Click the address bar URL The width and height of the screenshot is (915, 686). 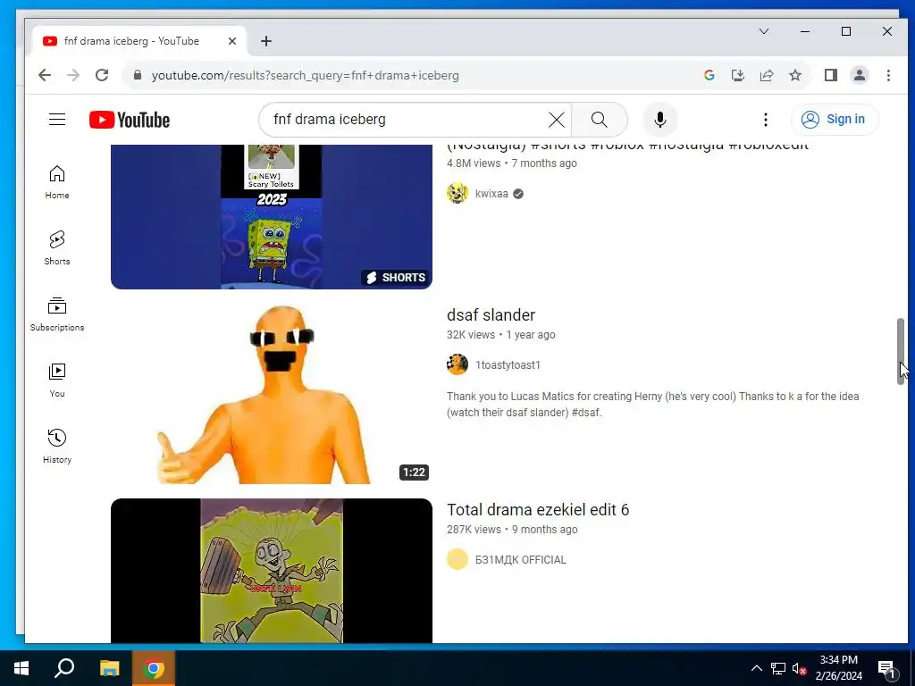coord(306,75)
